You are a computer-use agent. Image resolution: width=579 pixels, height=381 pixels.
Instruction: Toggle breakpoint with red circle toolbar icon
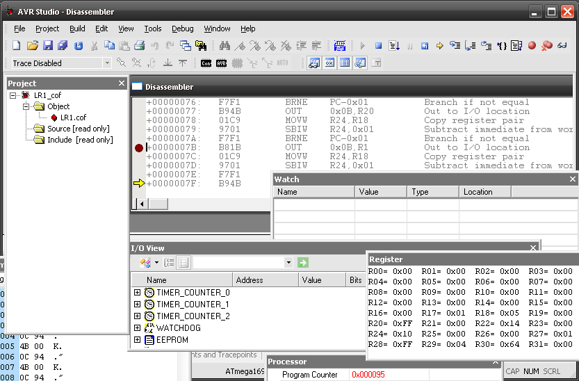click(x=532, y=46)
